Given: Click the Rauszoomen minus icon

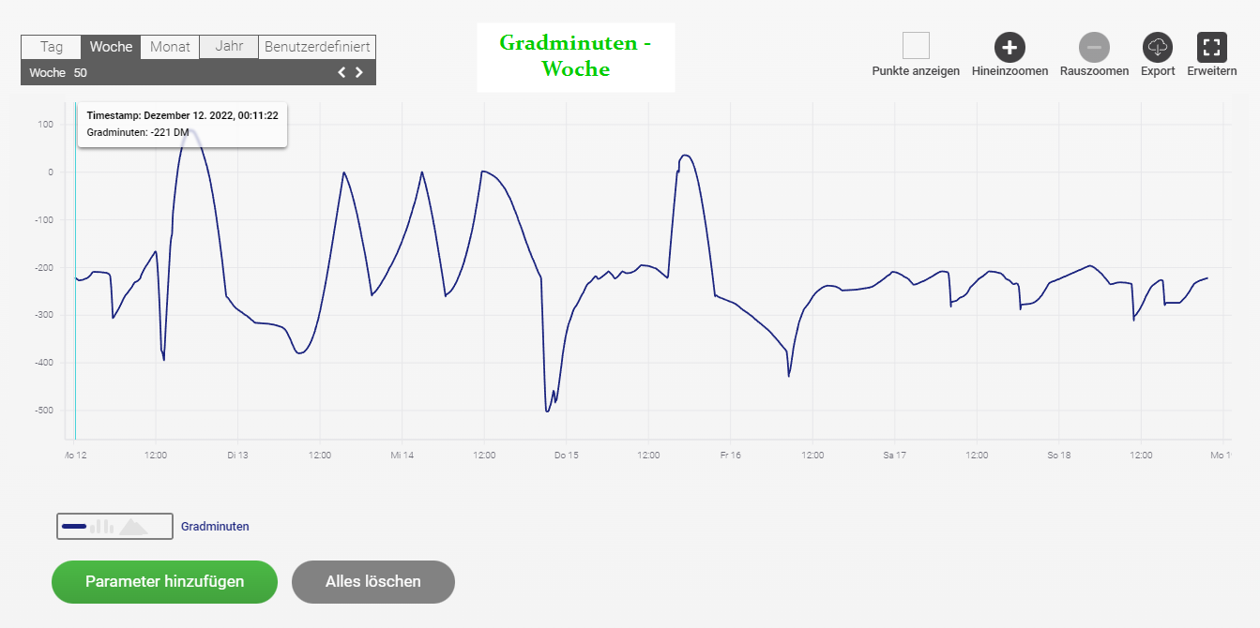Looking at the screenshot, I should pyautogui.click(x=1094, y=47).
